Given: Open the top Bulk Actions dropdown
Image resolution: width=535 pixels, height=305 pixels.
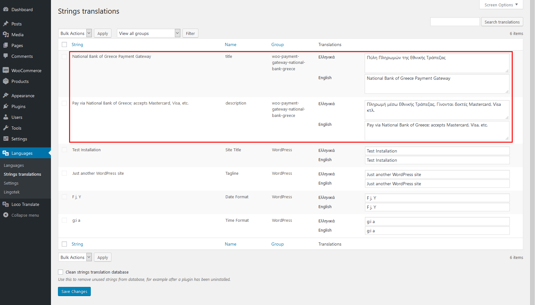Looking at the screenshot, I should [x=75, y=33].
